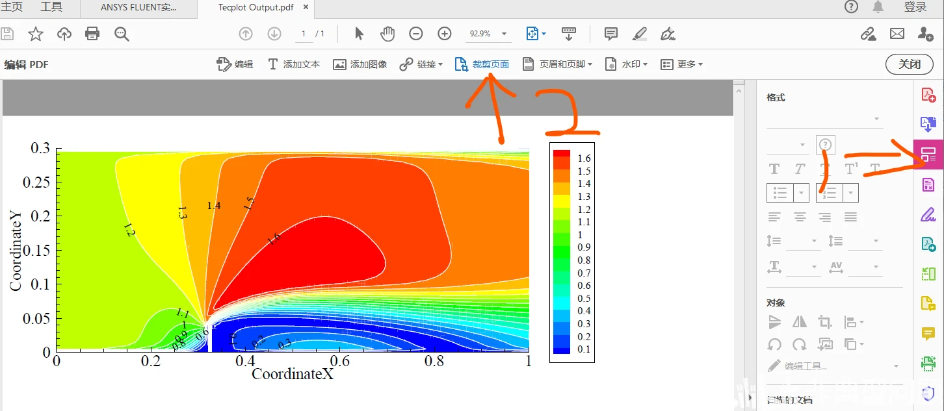
Task: Click the bookmark star icon
Action: point(36,34)
